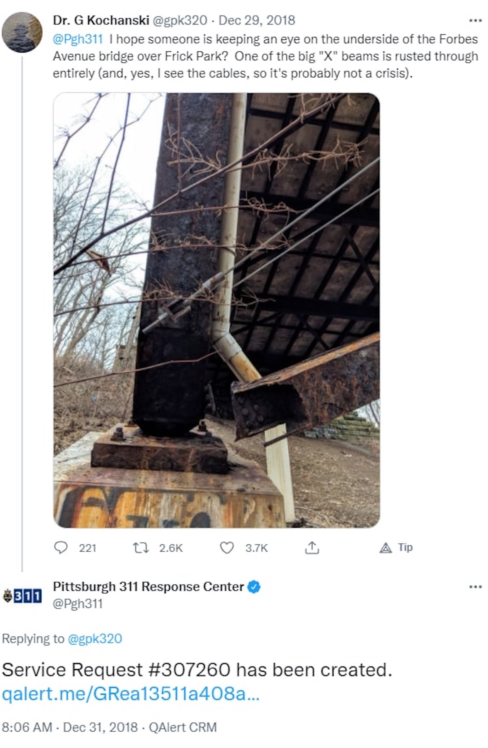Click the 8:06 AM Dec 31 timestamp
Viewport: 488px width, 748px height.
[x=70, y=727]
